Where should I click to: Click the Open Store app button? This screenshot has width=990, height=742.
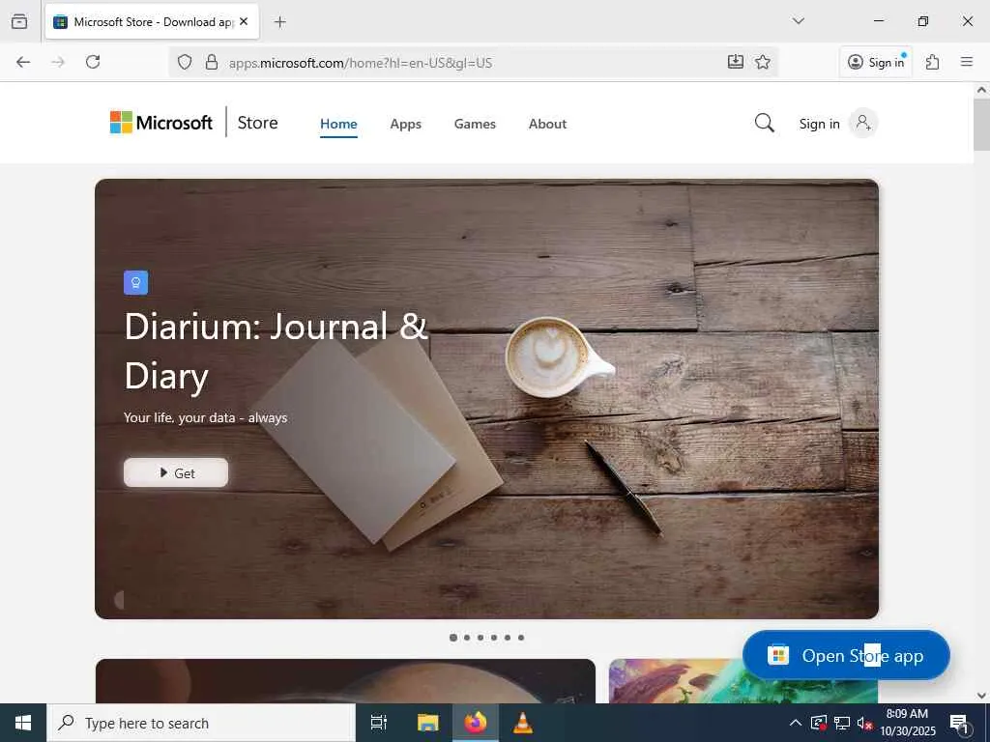click(846, 655)
